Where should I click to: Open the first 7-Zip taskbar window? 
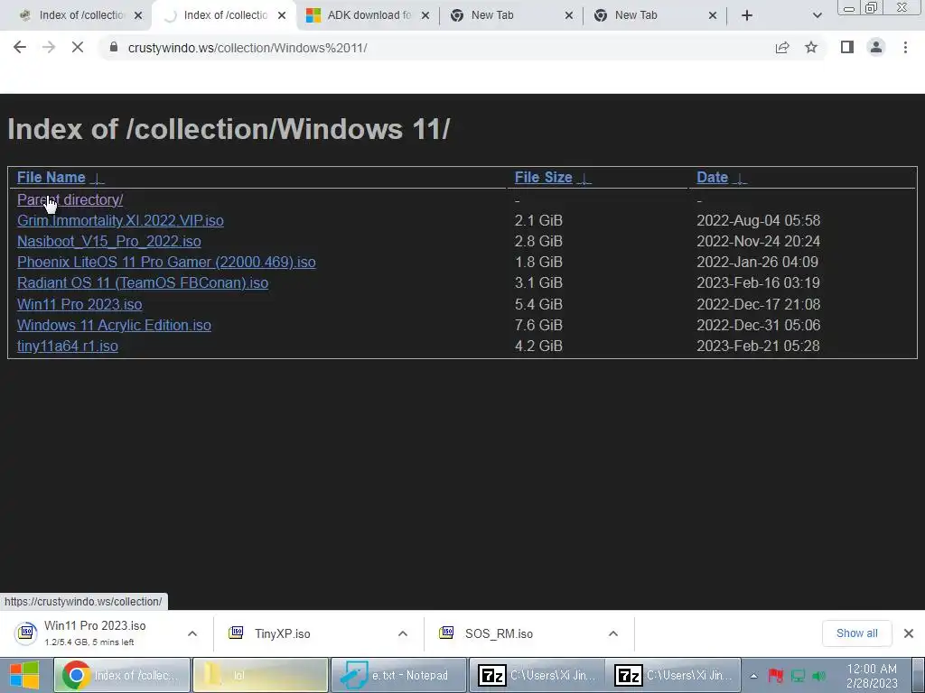click(x=537, y=675)
